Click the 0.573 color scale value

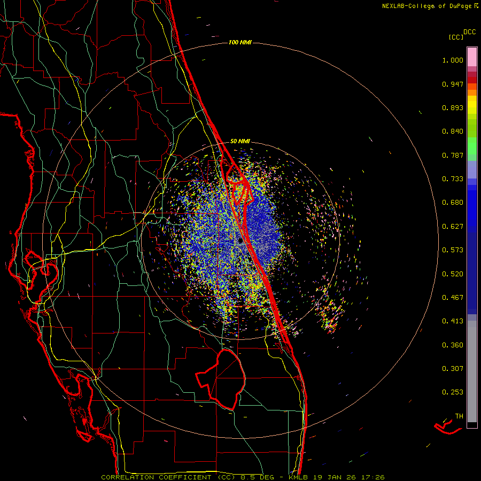pyautogui.click(x=453, y=250)
